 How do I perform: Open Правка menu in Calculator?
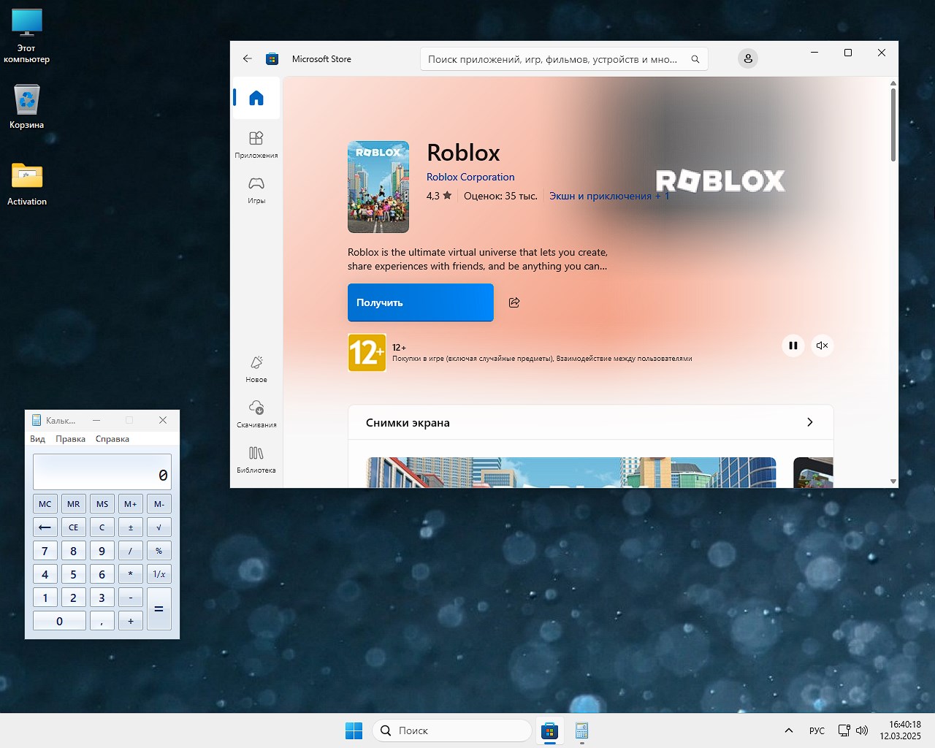coord(71,439)
